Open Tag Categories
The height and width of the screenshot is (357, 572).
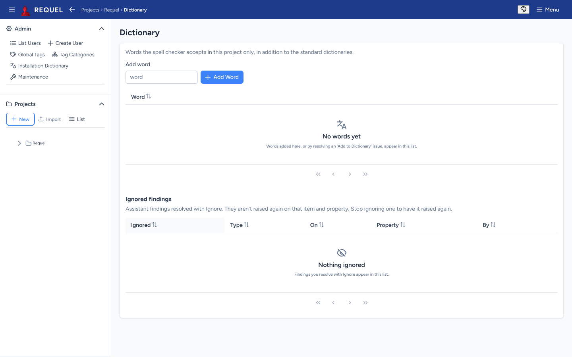click(x=73, y=55)
